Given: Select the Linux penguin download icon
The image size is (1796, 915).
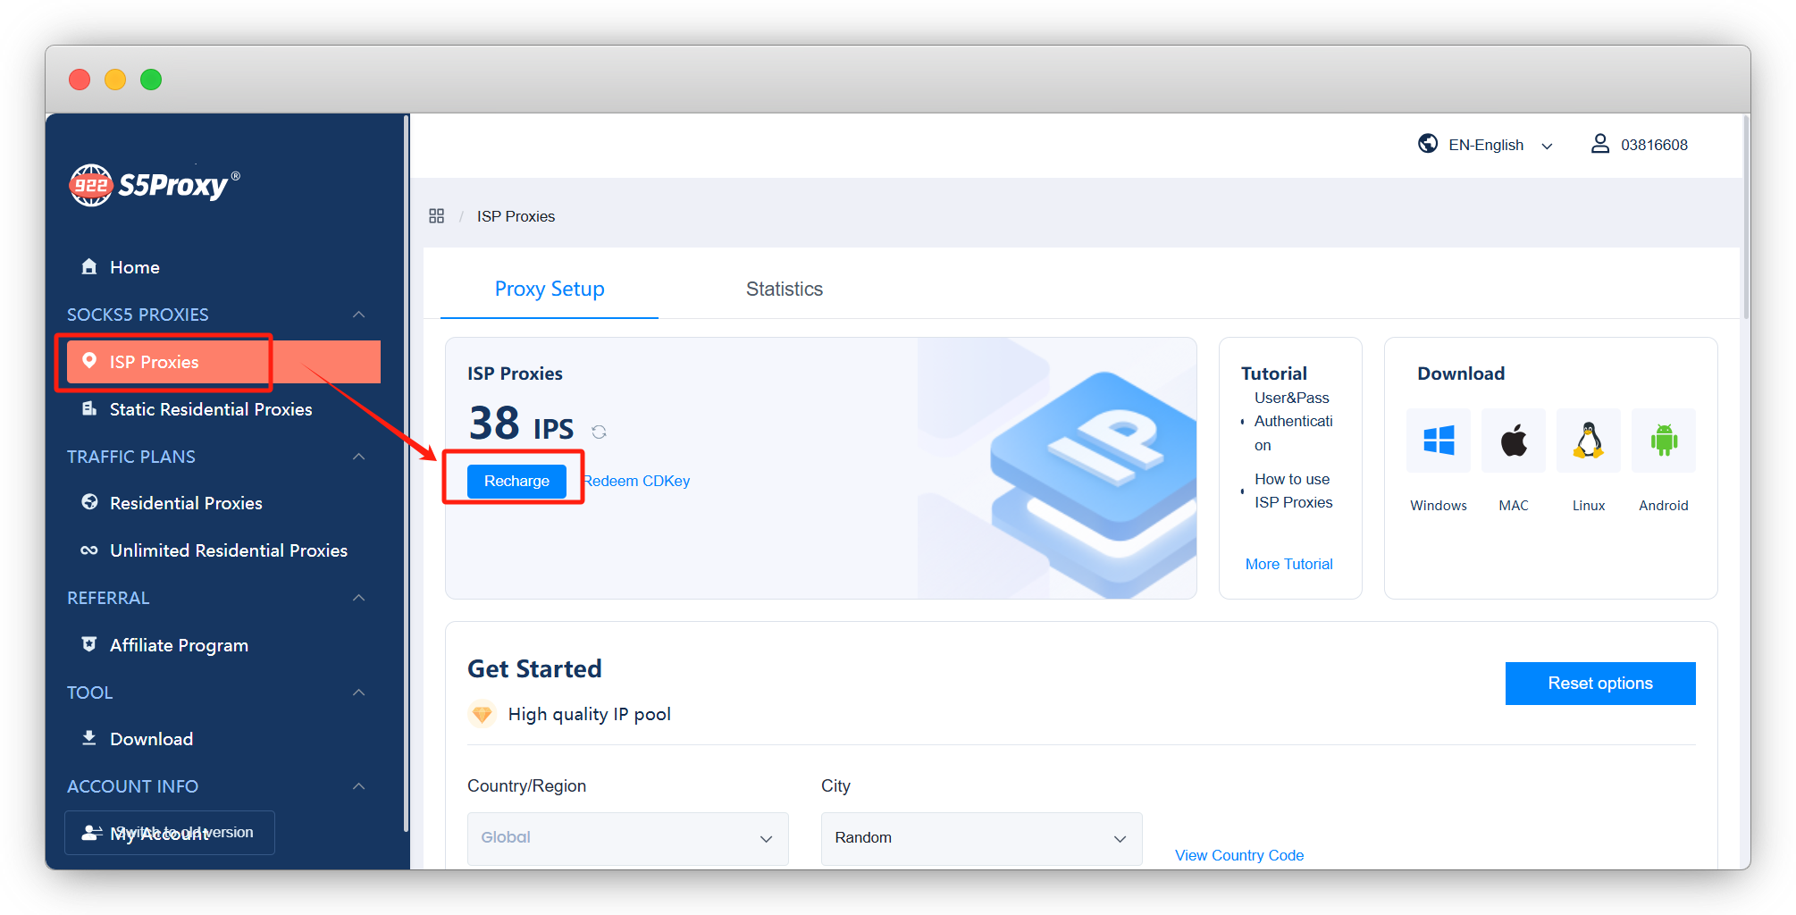Looking at the screenshot, I should click(x=1588, y=441).
